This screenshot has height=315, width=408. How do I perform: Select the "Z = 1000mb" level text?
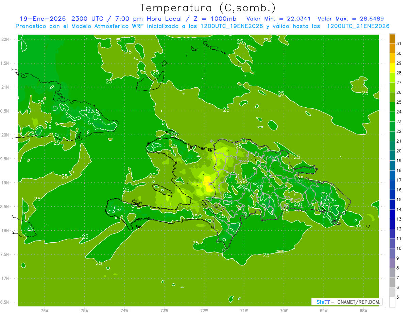215,19
